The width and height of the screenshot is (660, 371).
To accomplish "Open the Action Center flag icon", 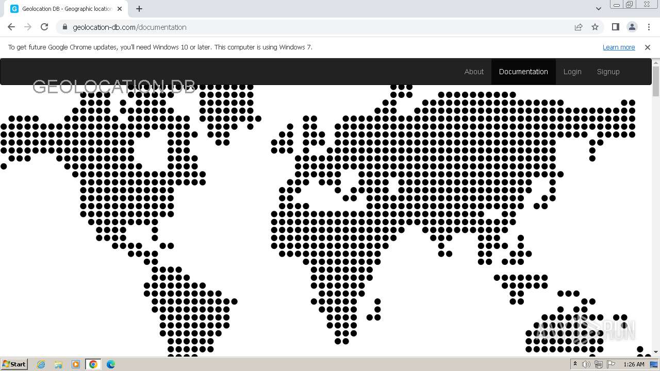I will [610, 364].
